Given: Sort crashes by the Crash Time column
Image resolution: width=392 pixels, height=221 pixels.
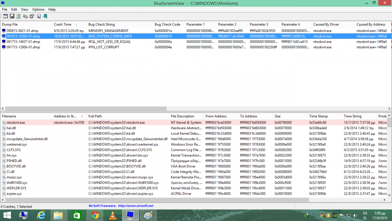Looking at the screenshot, I should click(63, 24).
